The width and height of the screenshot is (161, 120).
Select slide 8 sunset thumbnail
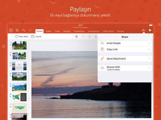[x=19, y=117]
